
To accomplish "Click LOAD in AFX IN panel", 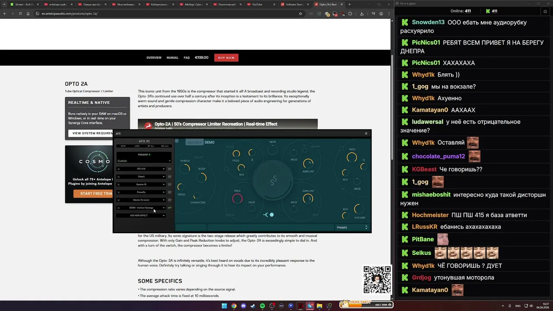I will (137, 146).
